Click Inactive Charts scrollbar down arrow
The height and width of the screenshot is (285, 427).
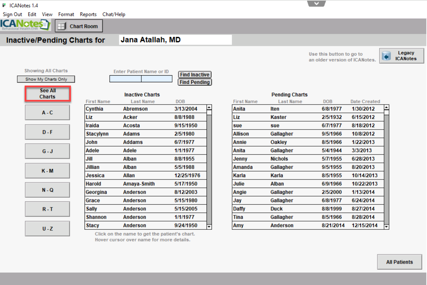(x=209, y=227)
